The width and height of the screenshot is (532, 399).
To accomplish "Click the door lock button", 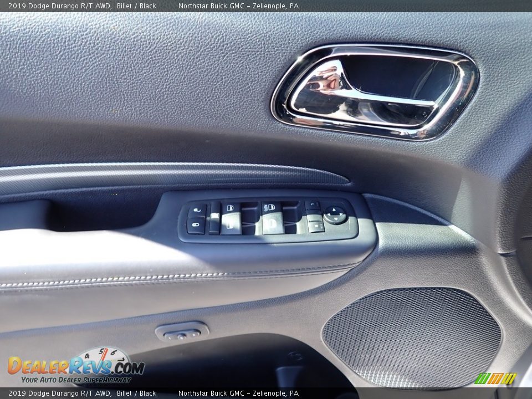I will coord(196,226).
